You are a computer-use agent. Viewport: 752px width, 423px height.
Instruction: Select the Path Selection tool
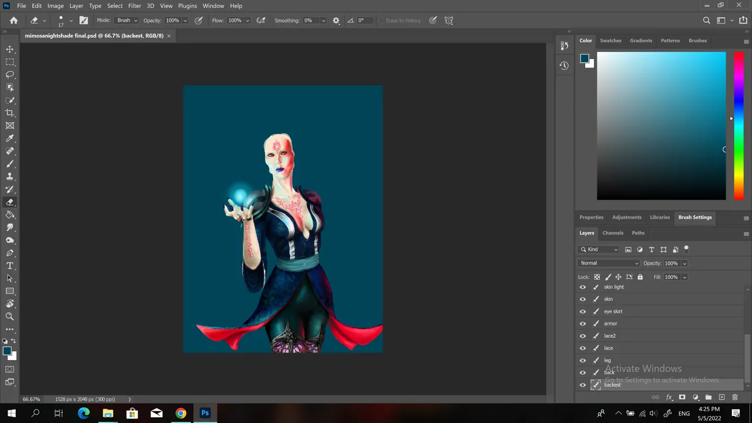(10, 278)
